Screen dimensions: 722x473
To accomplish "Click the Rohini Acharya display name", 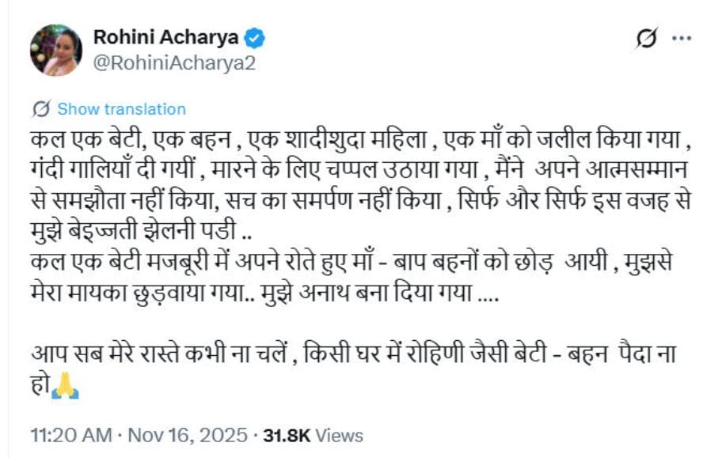I will (x=166, y=37).
